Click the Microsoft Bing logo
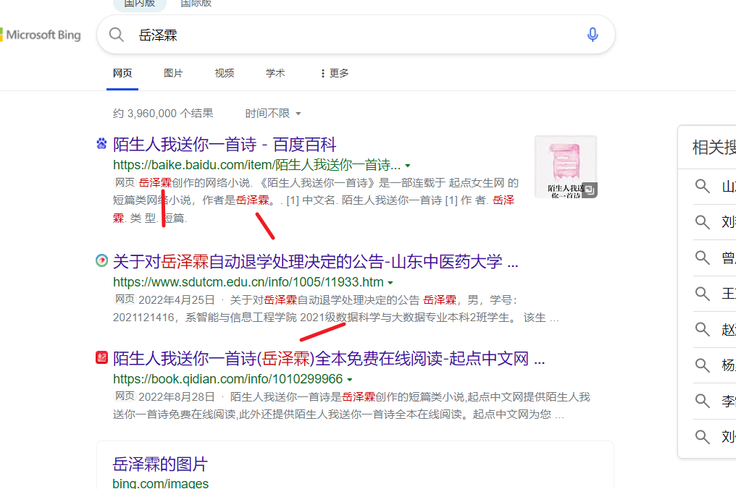The image size is (736, 489). (41, 35)
